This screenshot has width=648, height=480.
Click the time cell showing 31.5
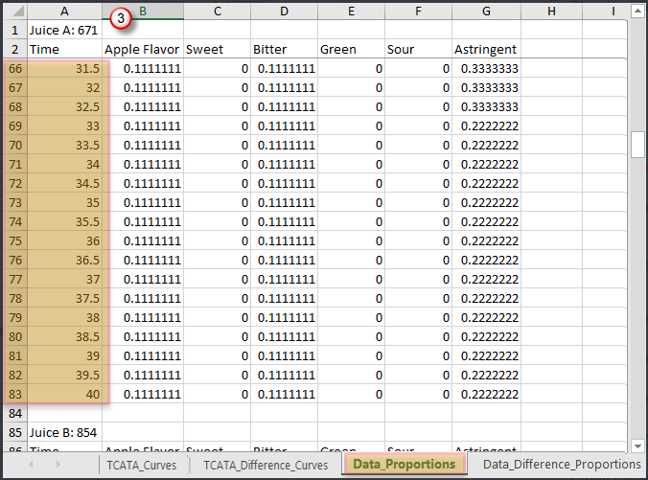(x=64, y=69)
